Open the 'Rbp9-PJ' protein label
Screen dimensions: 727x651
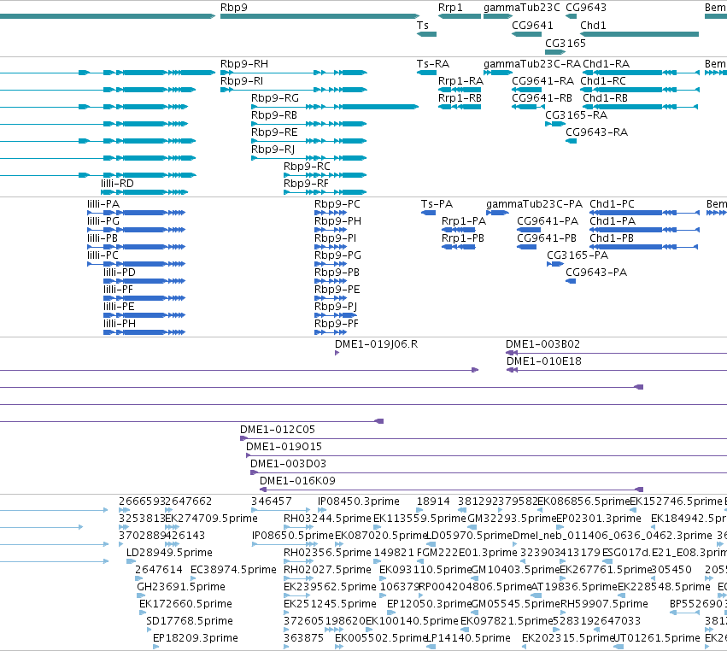click(336, 307)
